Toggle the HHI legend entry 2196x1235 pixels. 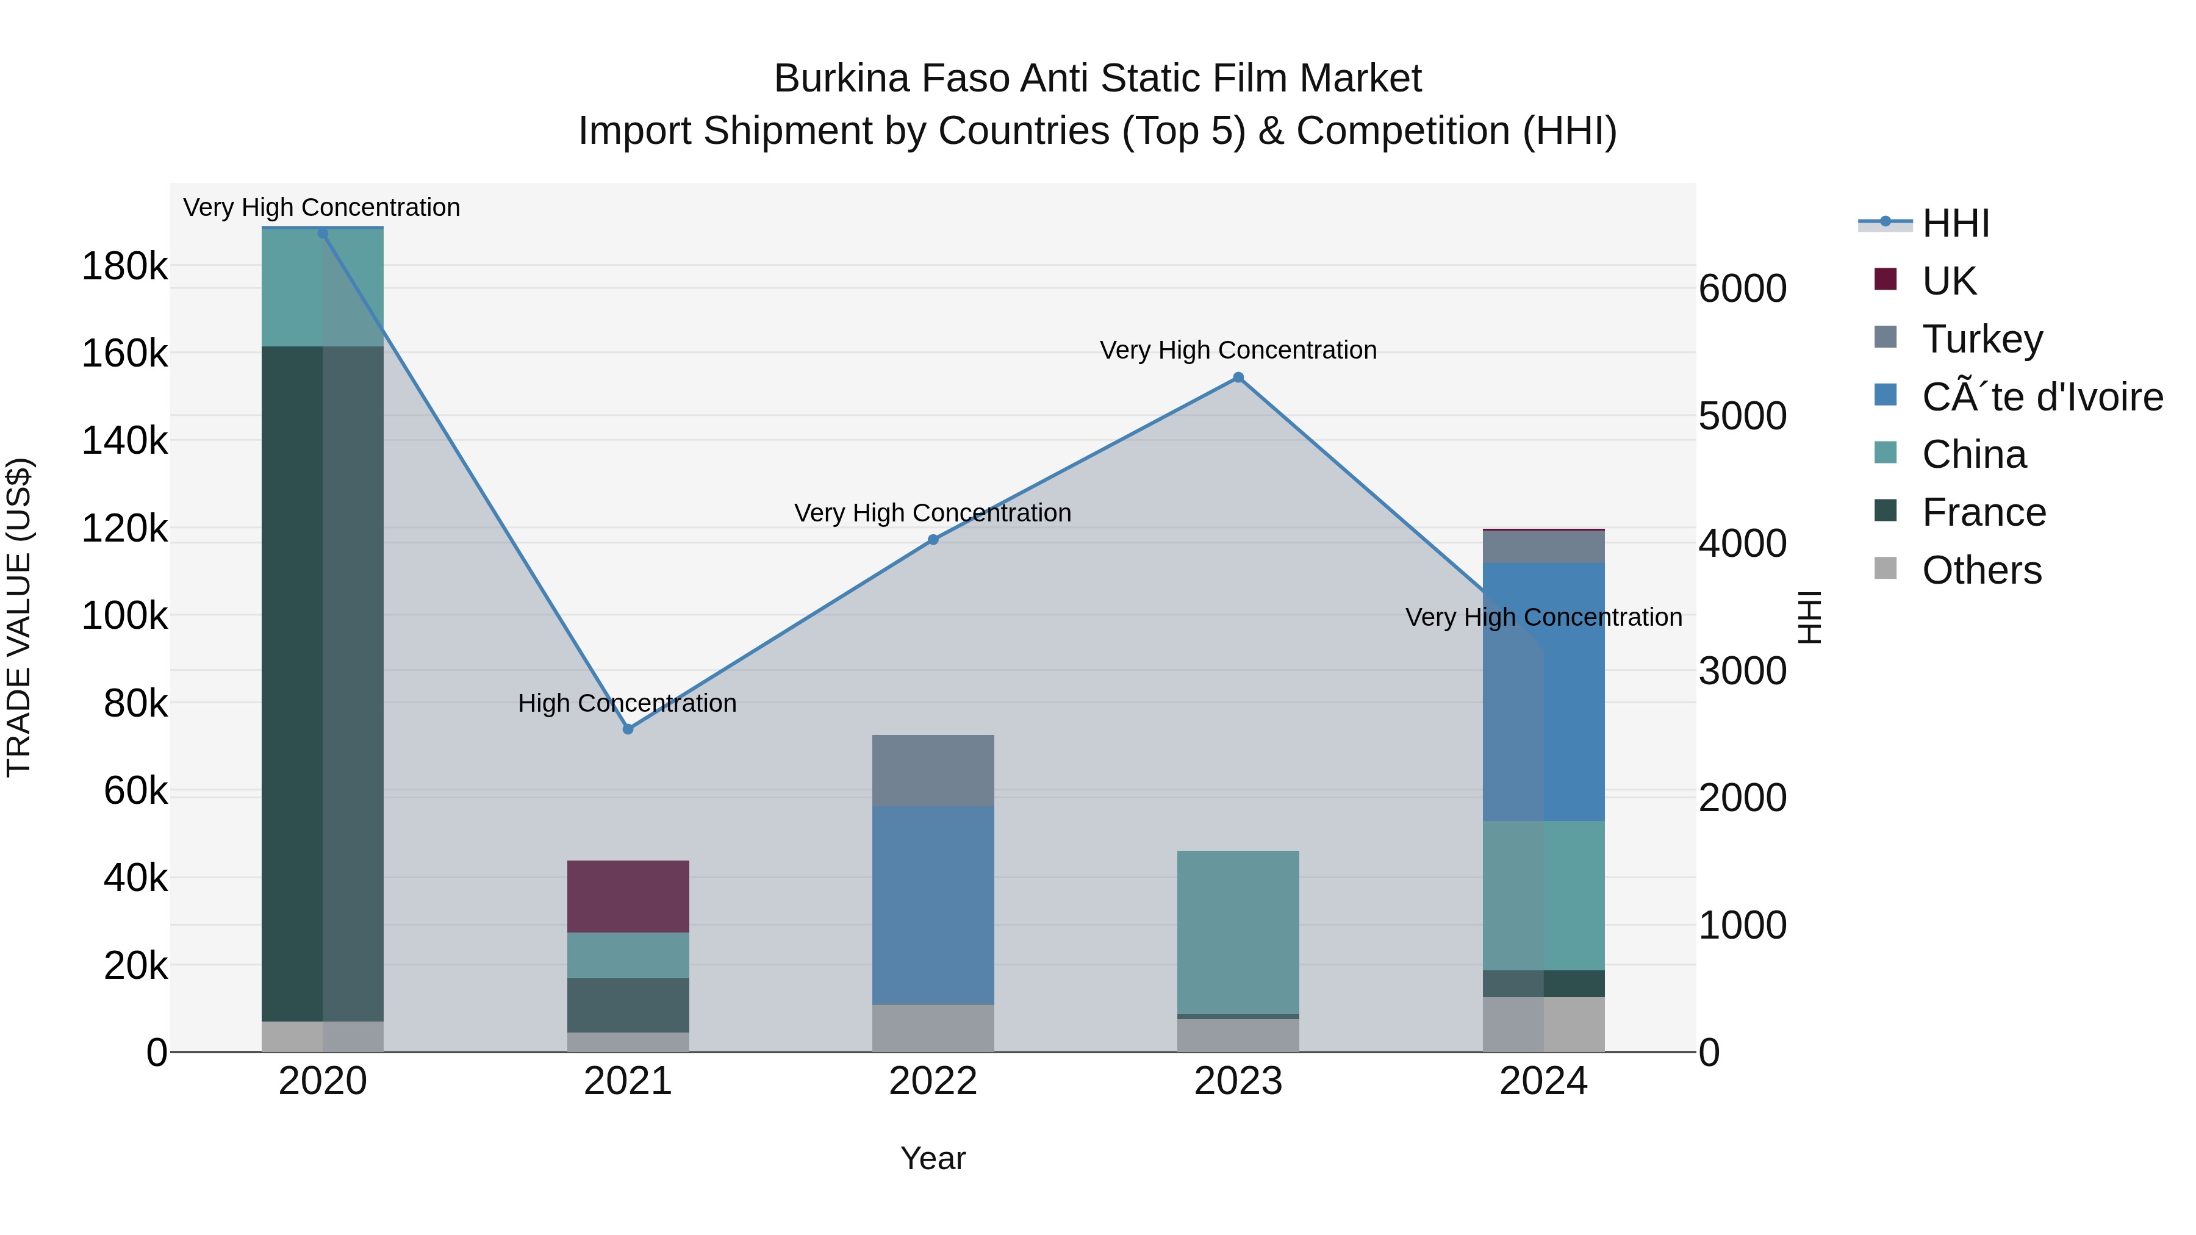[1924, 223]
